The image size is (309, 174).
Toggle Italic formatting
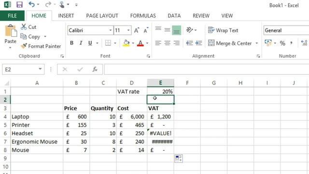click(x=81, y=43)
